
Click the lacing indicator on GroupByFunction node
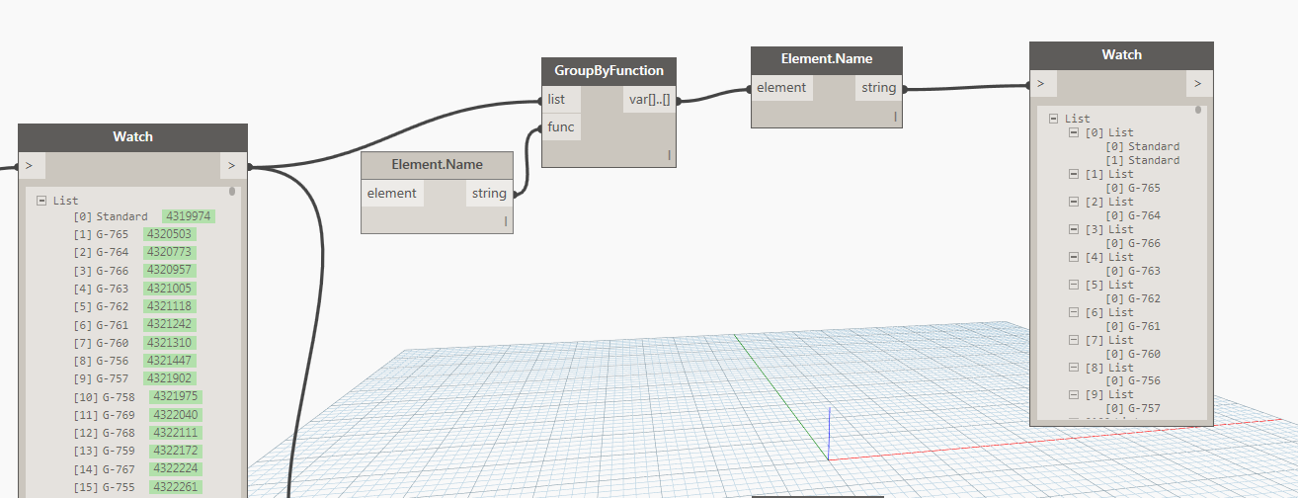click(x=669, y=155)
